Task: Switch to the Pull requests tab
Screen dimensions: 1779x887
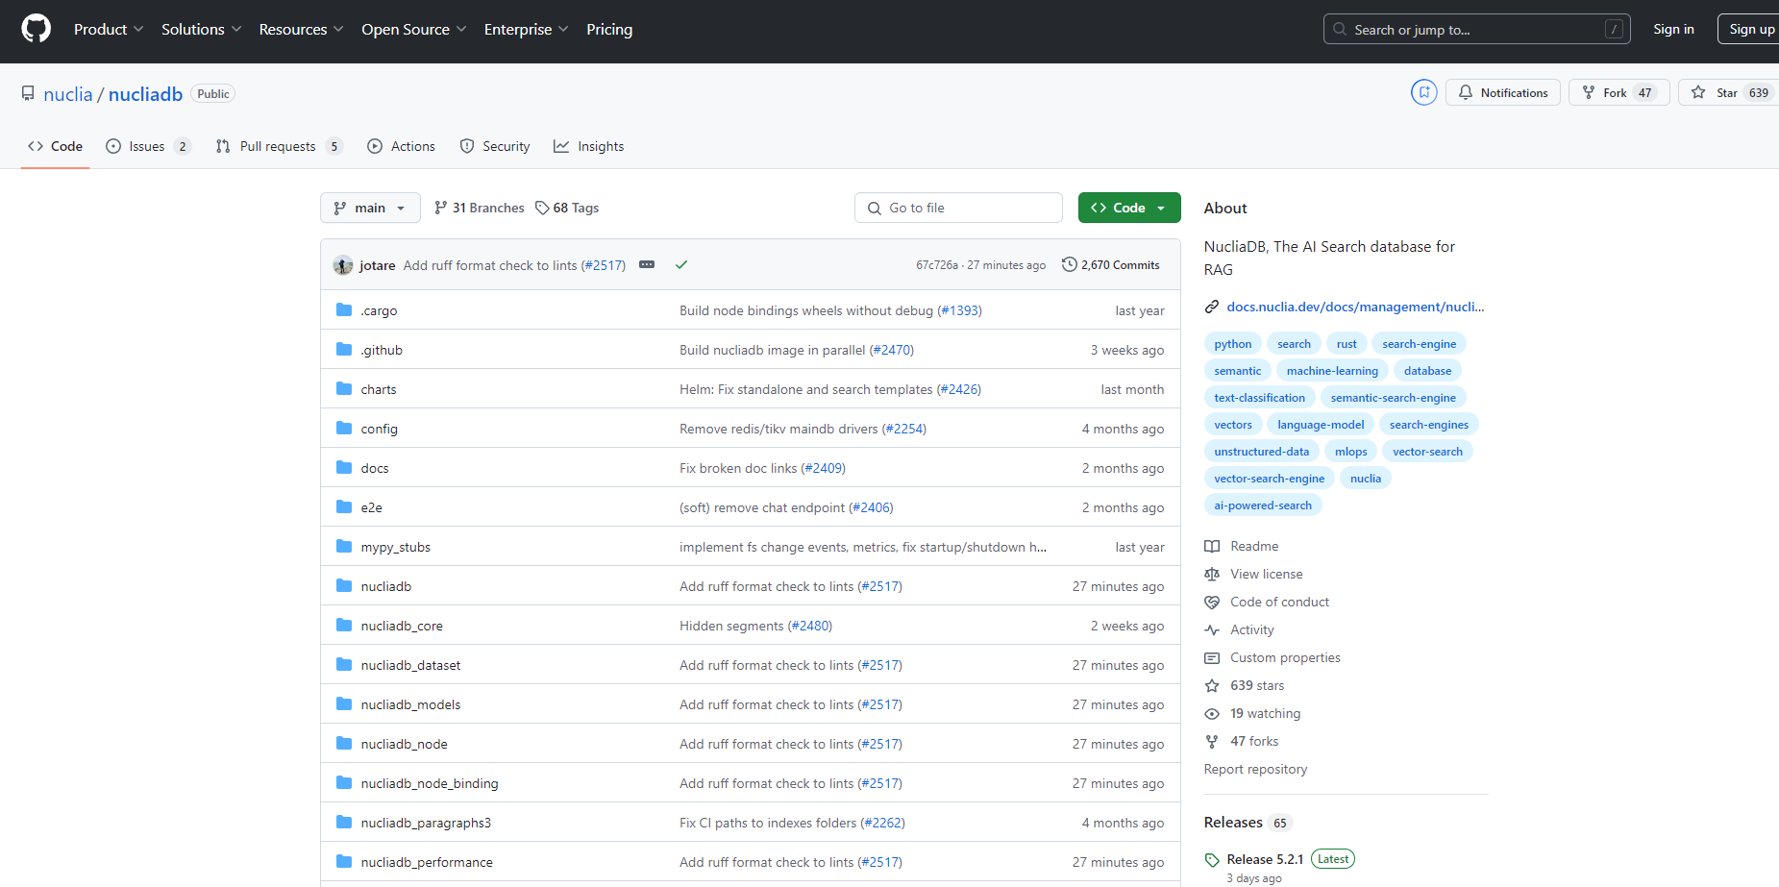Action: coord(279,146)
